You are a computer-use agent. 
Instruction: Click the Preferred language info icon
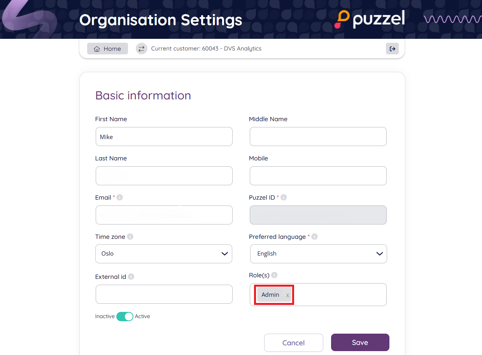point(314,237)
